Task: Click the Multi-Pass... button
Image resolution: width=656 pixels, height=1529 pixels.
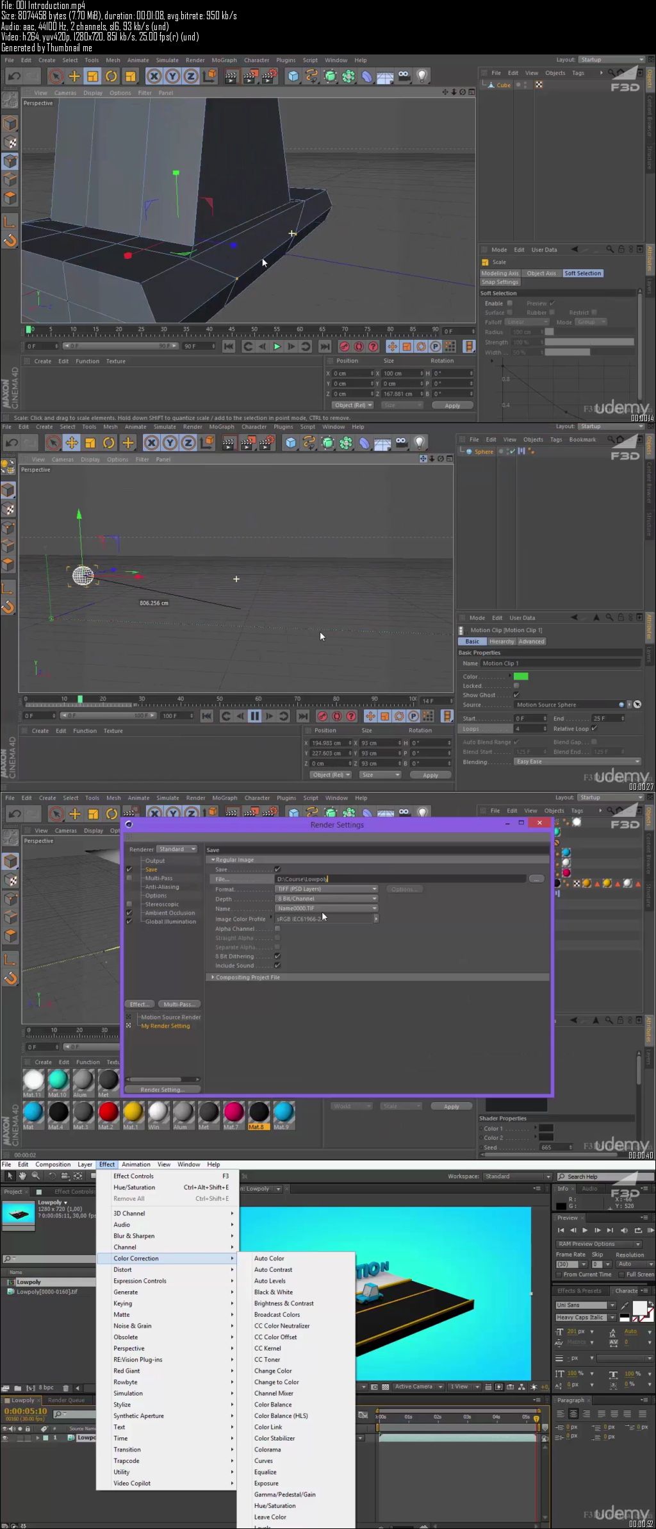Action: (179, 1004)
